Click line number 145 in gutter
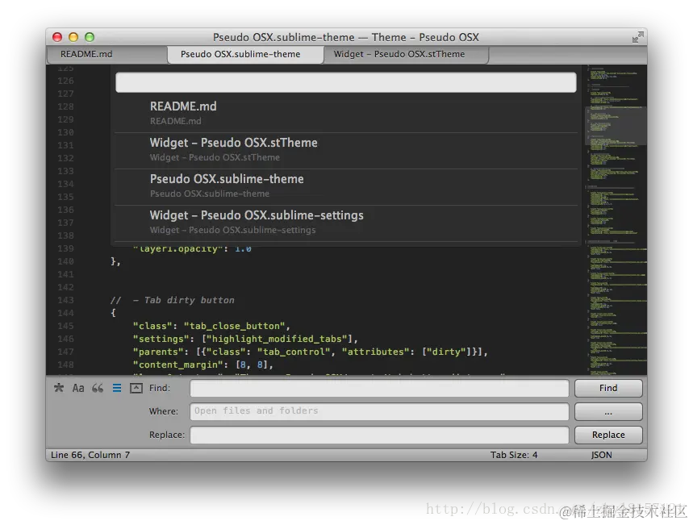The width and height of the screenshot is (693, 525). pyautogui.click(x=65, y=326)
